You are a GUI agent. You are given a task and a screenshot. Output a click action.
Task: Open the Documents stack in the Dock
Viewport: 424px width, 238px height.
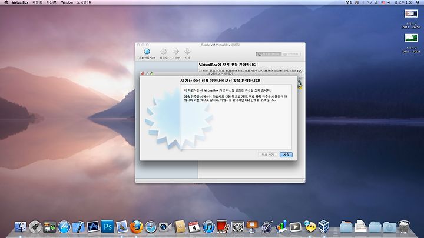coord(360,226)
